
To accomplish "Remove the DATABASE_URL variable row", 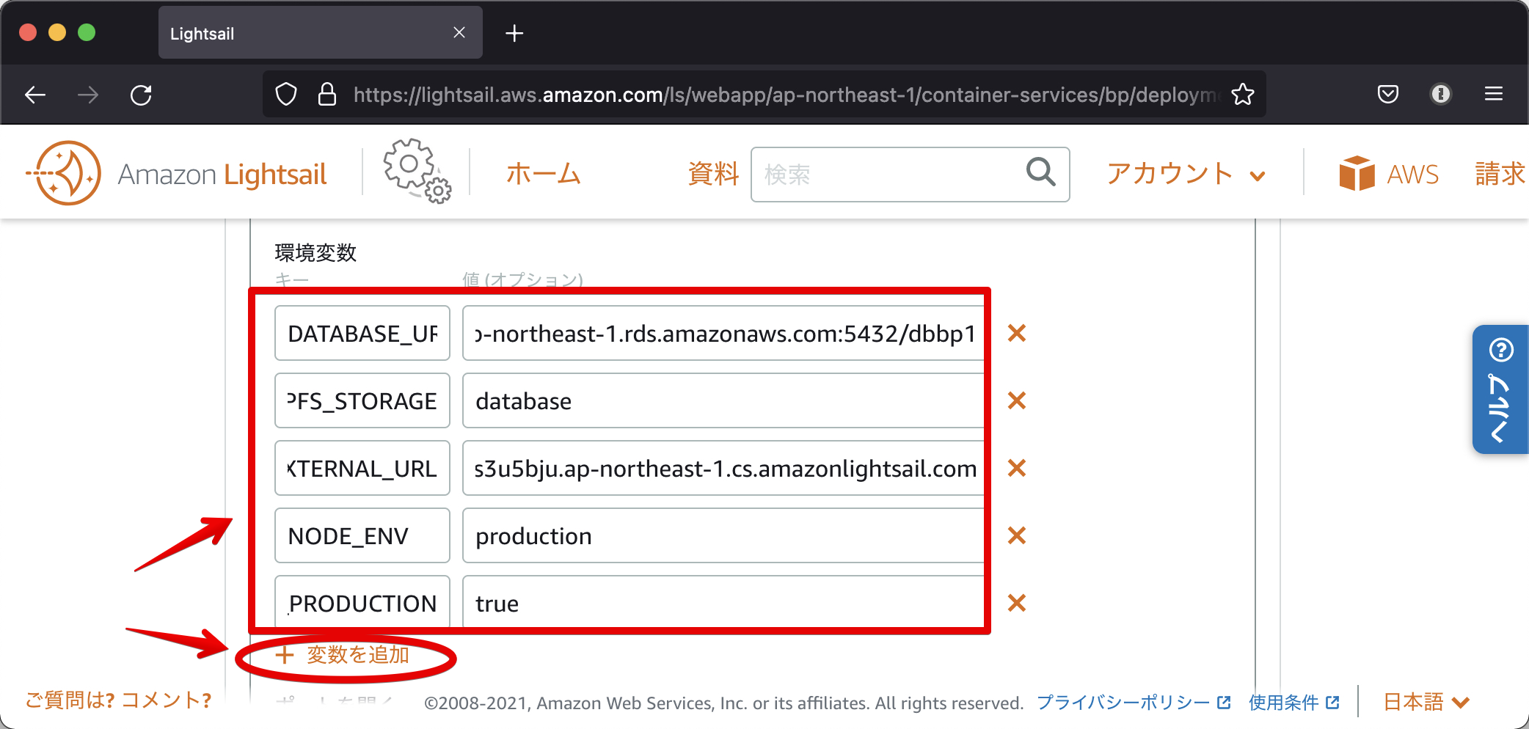I will click(1017, 333).
